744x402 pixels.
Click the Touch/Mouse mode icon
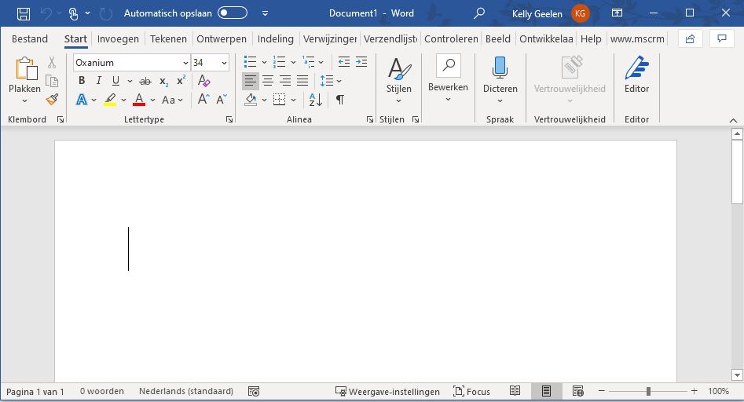click(73, 13)
